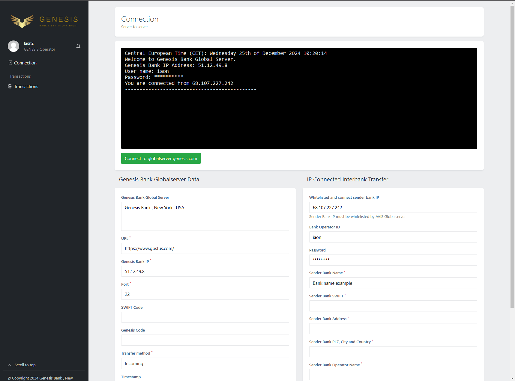515x381 pixels.
Task: Click the Genesis Bank Global Server textarea
Action: [205, 216]
